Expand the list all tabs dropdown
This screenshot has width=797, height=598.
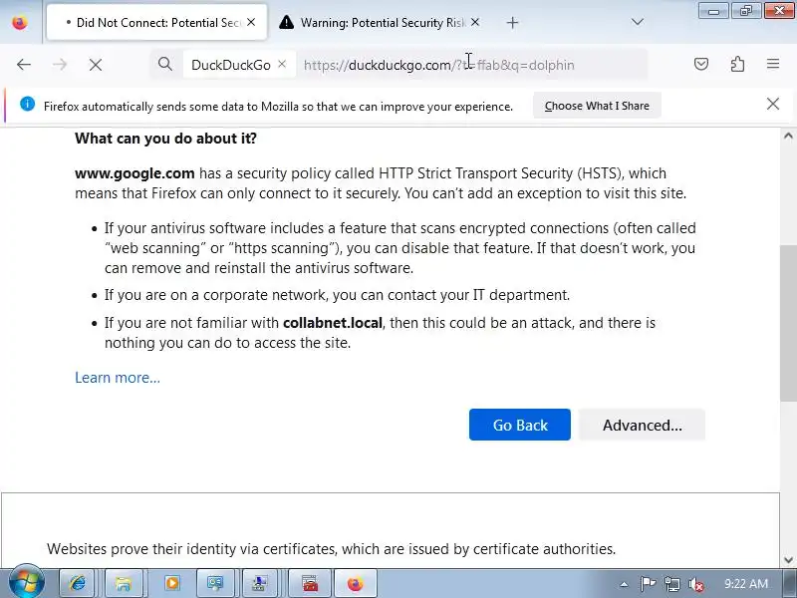637,22
